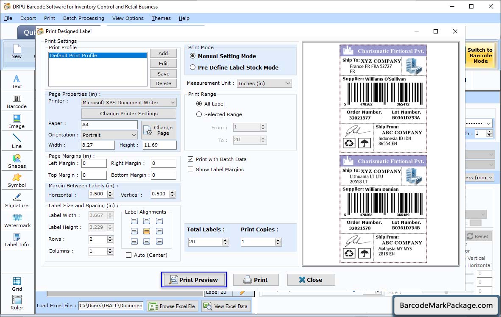Uncheck Print with Batch Data

point(190,159)
